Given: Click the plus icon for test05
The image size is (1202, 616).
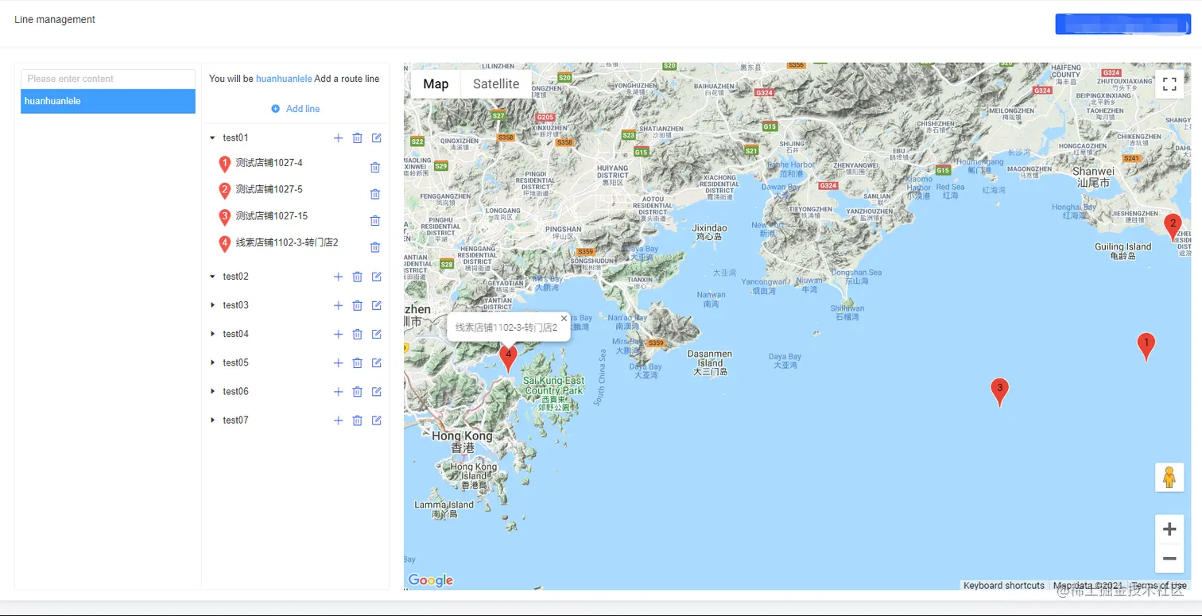Looking at the screenshot, I should (338, 363).
